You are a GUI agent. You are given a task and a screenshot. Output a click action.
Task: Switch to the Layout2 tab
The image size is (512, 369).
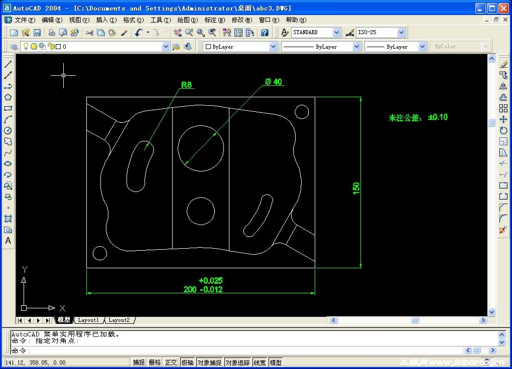tap(119, 320)
